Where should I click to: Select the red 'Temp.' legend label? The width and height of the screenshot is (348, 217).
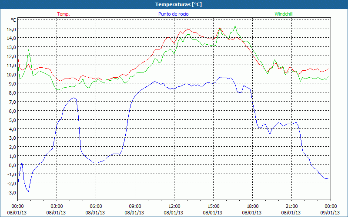click(64, 14)
